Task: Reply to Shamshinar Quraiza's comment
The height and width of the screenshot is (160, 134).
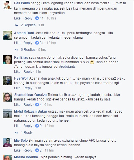Action: (x=28, y=105)
